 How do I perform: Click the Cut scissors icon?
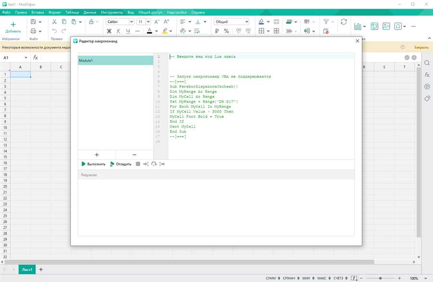click(x=54, y=22)
